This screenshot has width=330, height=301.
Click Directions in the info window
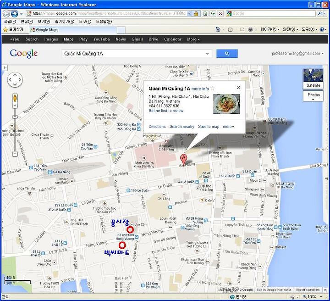click(x=157, y=127)
